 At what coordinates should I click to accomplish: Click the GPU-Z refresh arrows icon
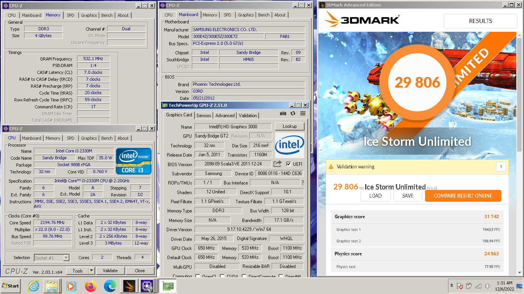pyautogui.click(x=293, y=113)
